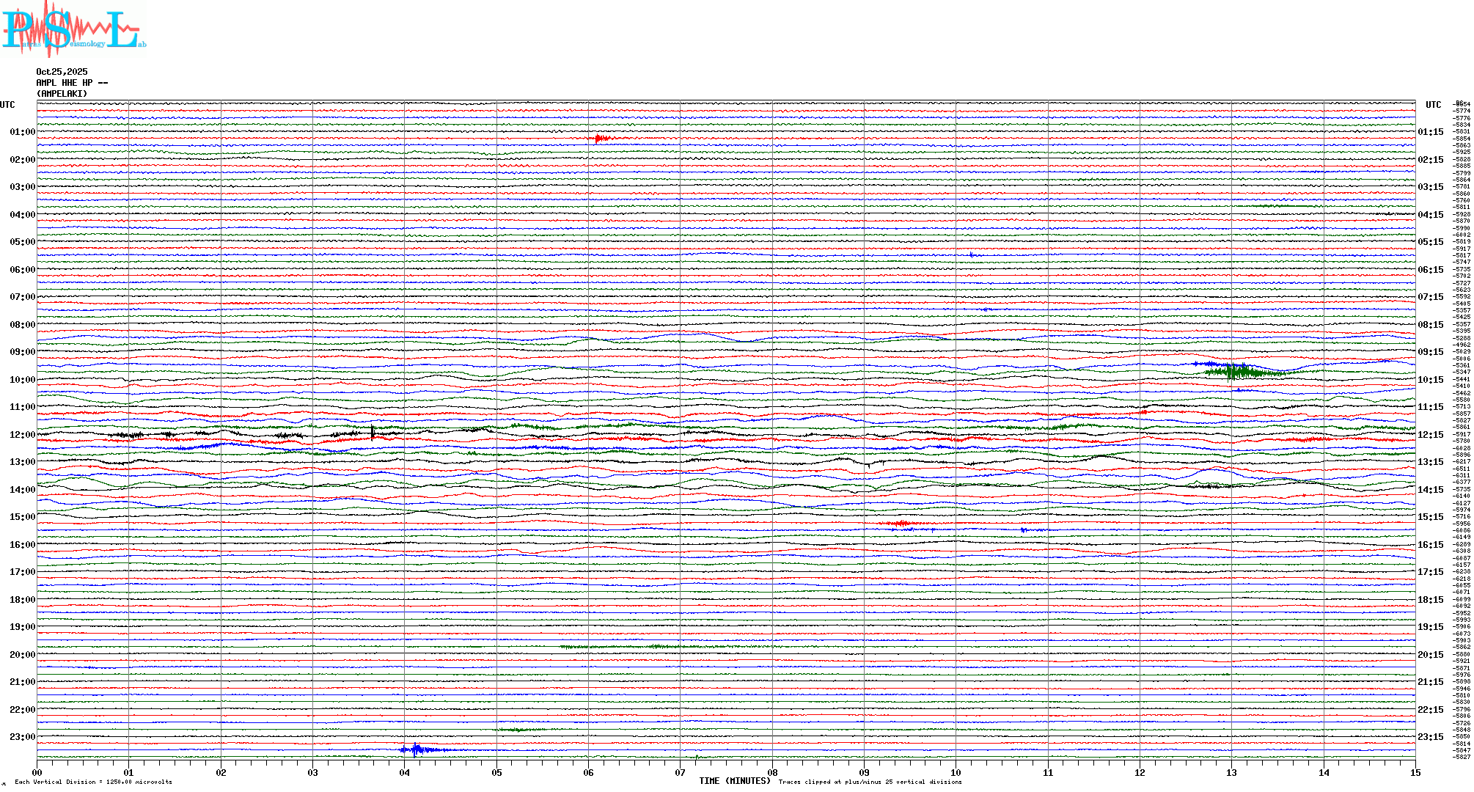Click the TIME (MINUTES) axis title
The image size is (1474, 792).
click(x=734, y=781)
